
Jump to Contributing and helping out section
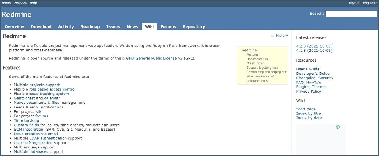[x=266, y=72]
